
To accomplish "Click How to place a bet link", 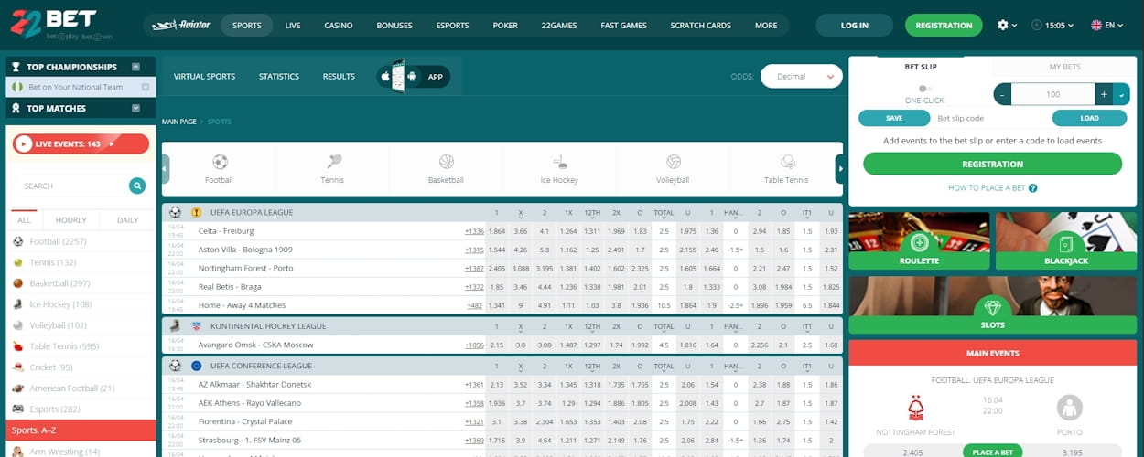I will [x=986, y=187].
